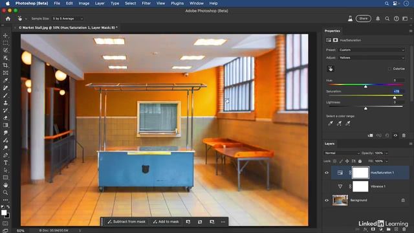Select the Market Stall.jpg document tab

[68, 27]
